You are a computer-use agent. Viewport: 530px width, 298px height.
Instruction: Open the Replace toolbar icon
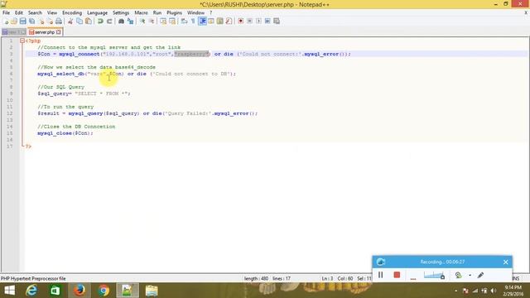(x=130, y=22)
